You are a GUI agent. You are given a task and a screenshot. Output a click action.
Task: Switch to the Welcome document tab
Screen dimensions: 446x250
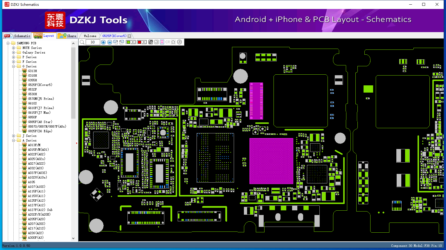(x=90, y=36)
